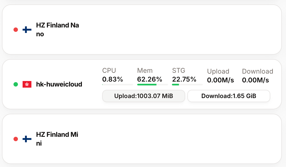Click the CPU label
286x167 pixels.
pyautogui.click(x=109, y=70)
